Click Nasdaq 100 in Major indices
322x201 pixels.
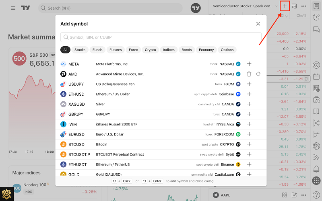point(35,185)
